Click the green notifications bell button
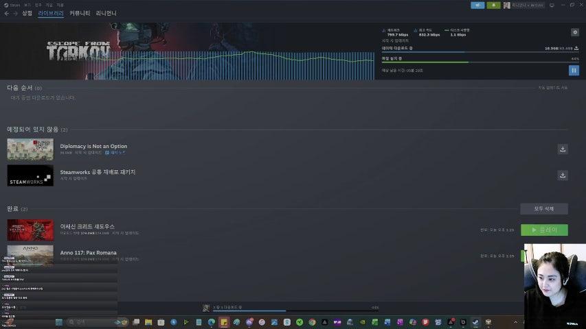 click(493, 5)
